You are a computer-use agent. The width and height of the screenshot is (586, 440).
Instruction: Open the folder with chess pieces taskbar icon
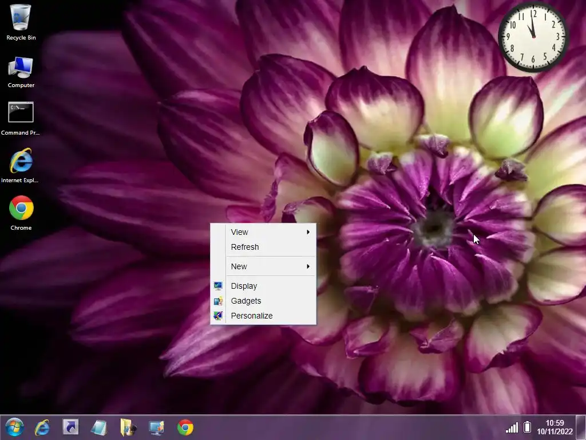pos(128,427)
